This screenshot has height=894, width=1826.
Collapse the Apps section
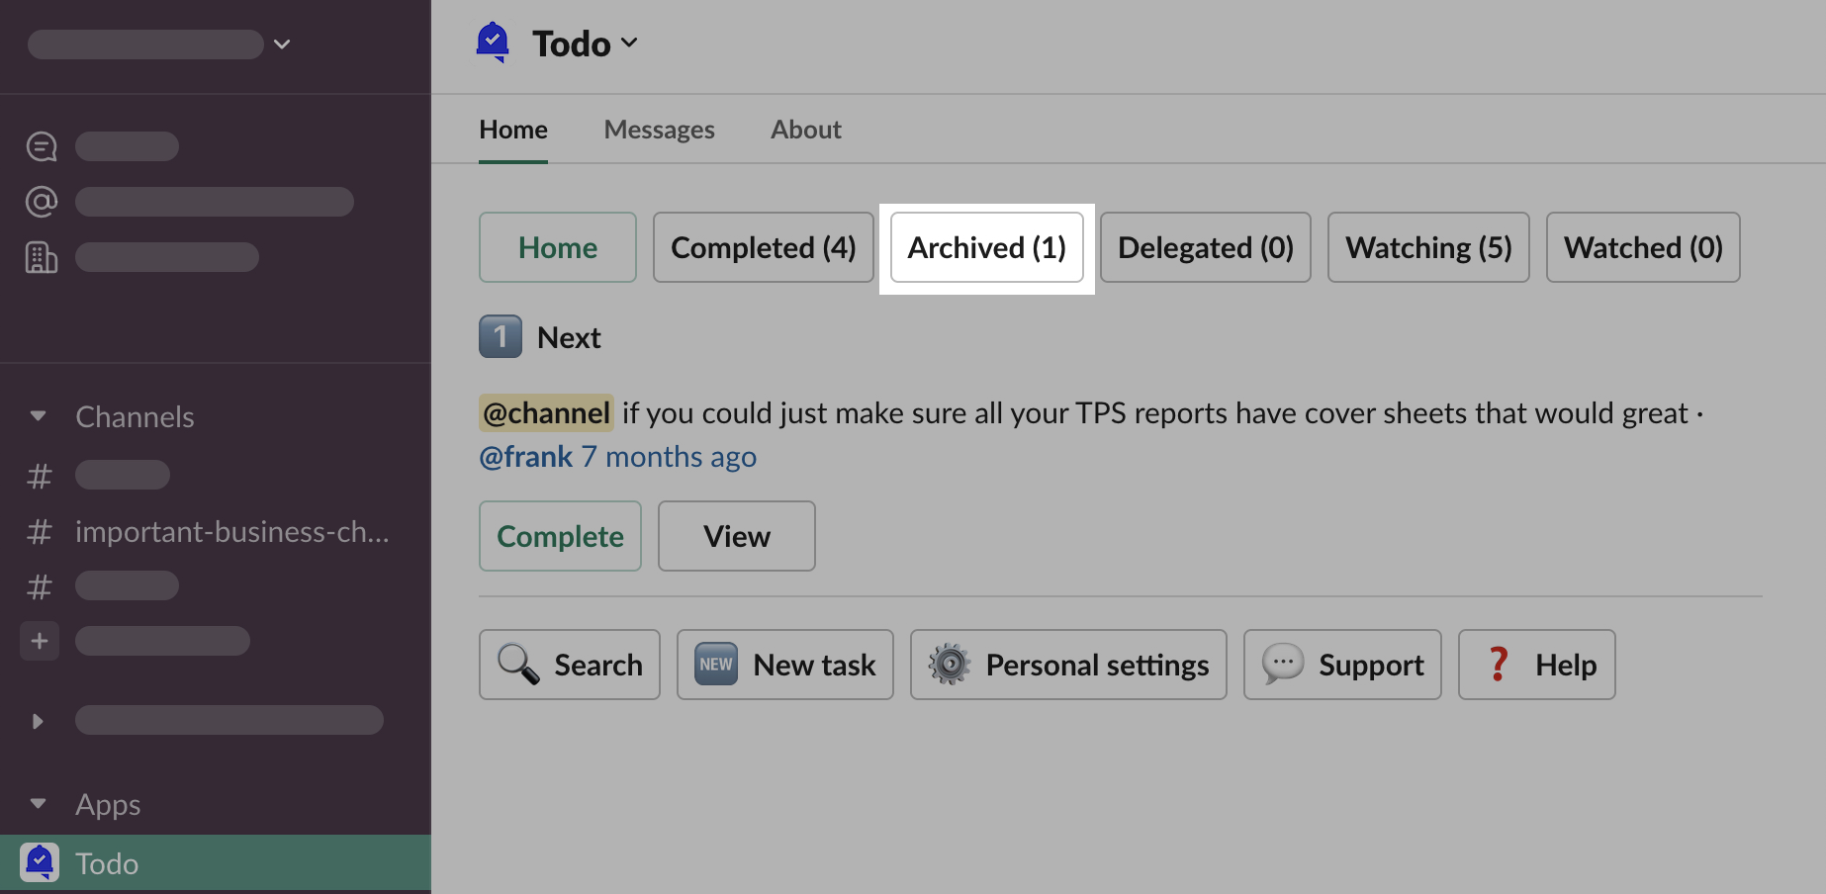[39, 804]
